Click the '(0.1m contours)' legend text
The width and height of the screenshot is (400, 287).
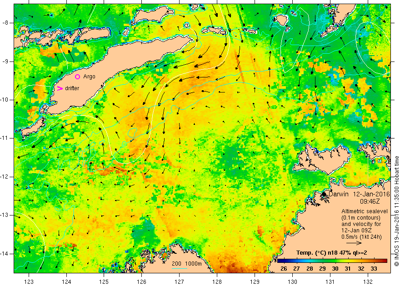click(361, 218)
